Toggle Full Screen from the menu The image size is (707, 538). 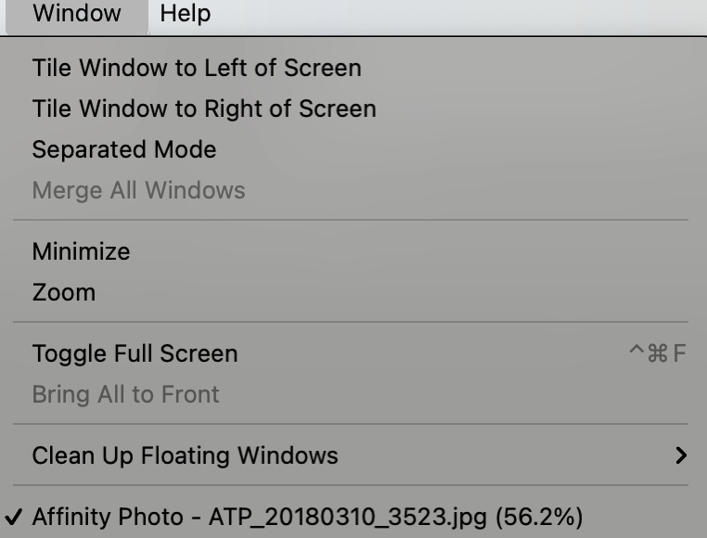pos(135,353)
